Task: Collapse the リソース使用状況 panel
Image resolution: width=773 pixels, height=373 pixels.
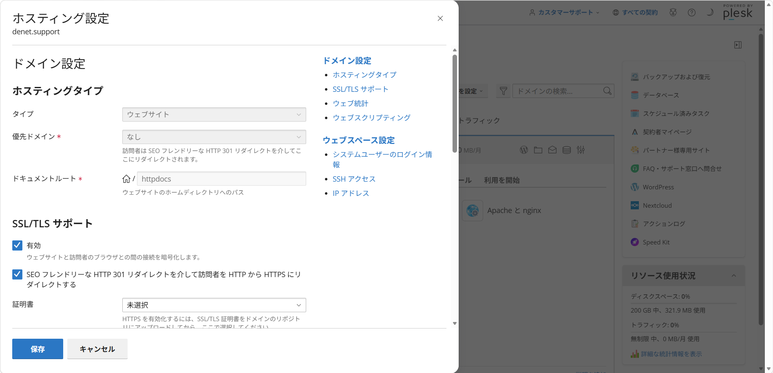Action: point(734,275)
